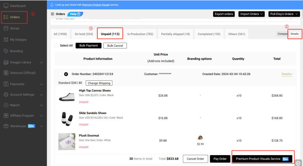
Task: Open the Completed (150) tab
Action: click(x=209, y=34)
